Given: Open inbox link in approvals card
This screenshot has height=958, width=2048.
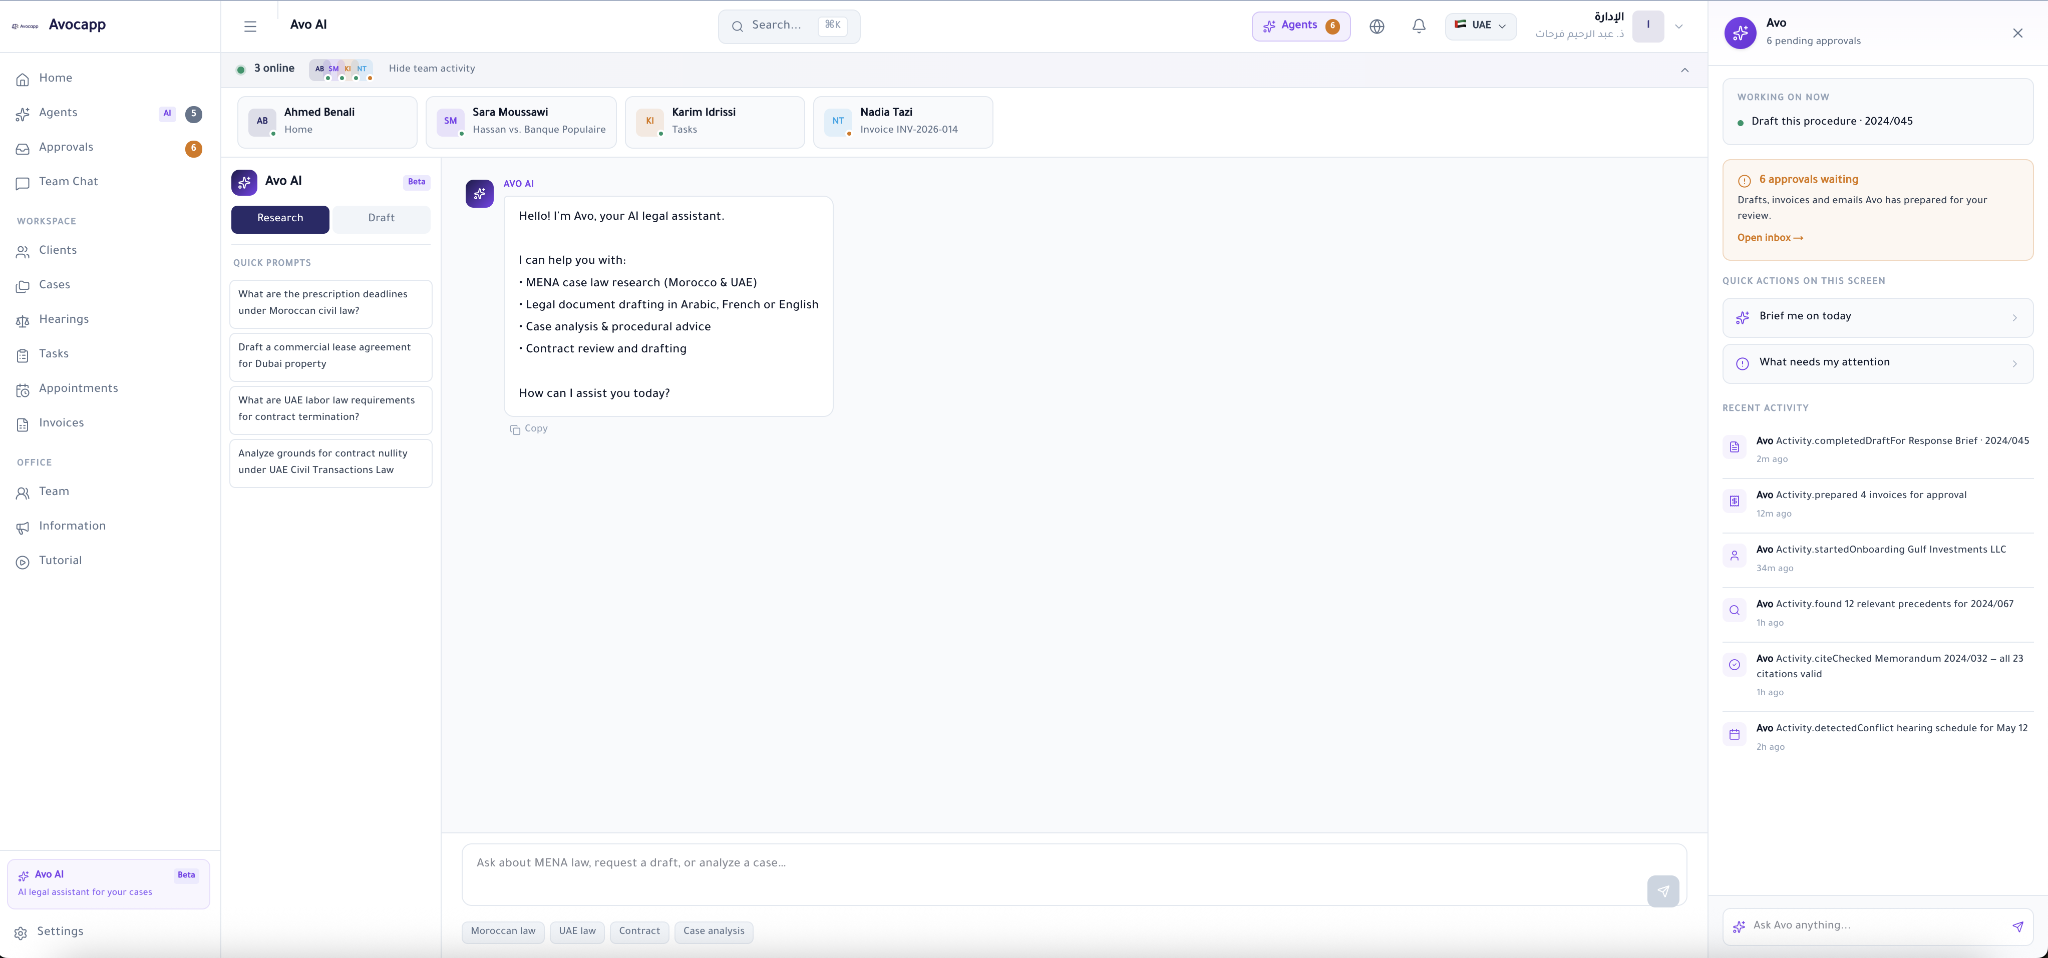Looking at the screenshot, I should coord(1770,239).
